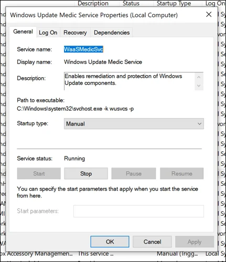Confirm with the OK button
226x262 pixels.
coord(110,242)
